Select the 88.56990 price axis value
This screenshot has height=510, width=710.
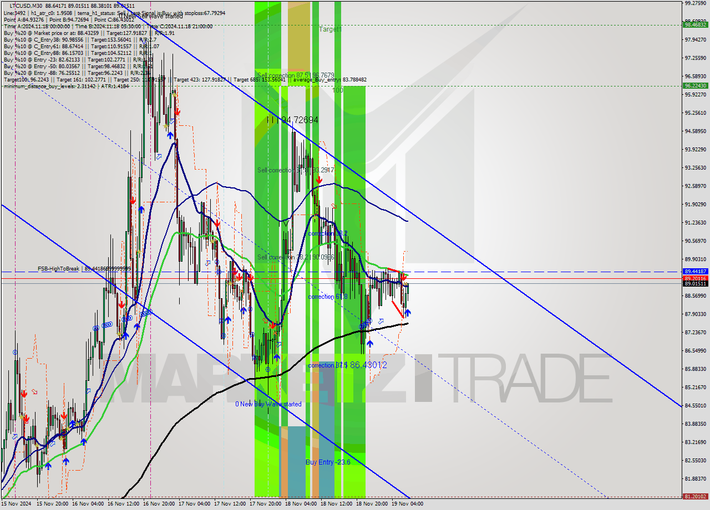point(696,295)
